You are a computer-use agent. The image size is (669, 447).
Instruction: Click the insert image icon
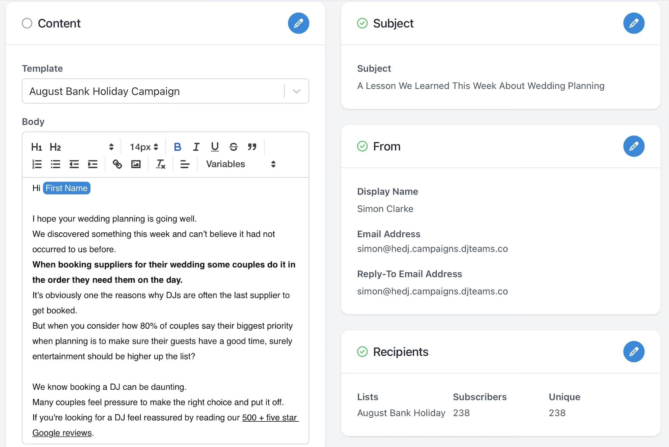pos(136,164)
